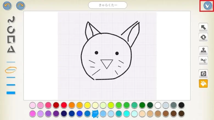Click the undo arrow button
Image resolution: width=214 pixels, height=120 pixels.
coord(7,5)
